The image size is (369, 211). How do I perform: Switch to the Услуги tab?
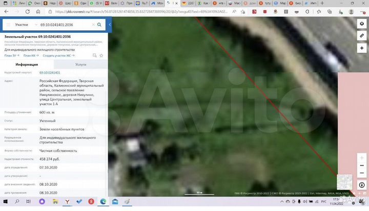[80, 65]
